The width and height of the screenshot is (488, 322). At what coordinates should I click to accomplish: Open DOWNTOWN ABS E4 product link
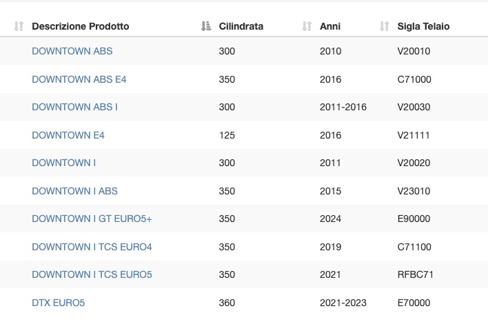(79, 79)
